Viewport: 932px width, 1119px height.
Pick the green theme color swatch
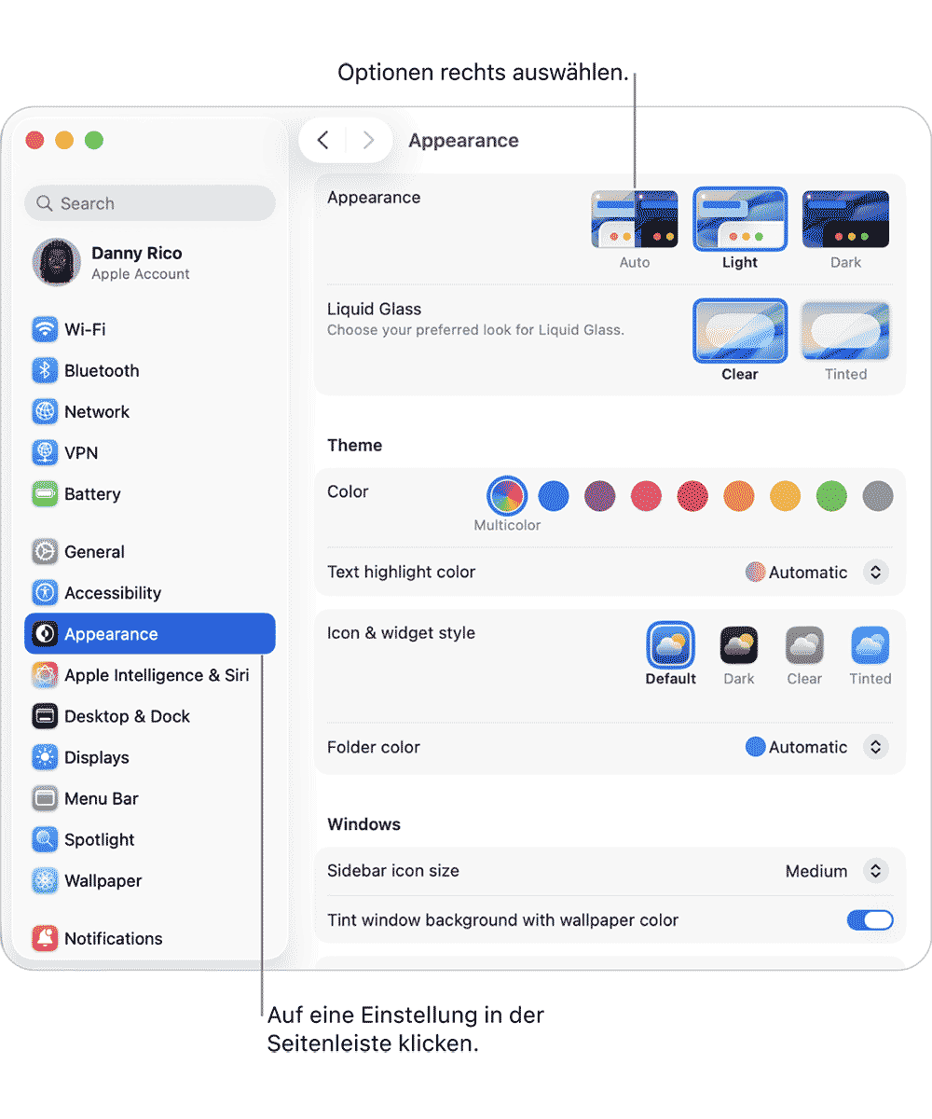(x=831, y=496)
